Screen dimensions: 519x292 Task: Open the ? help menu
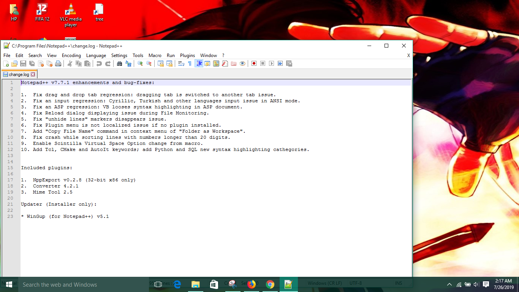click(223, 56)
